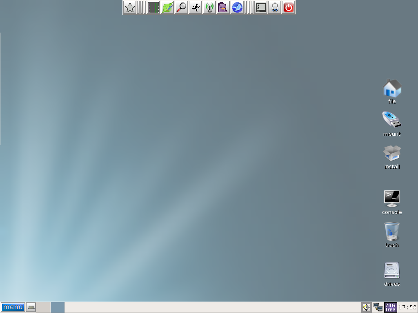Screen dimensions: 418x313
Task: Switch to the first virtual desktop in pager
Action: (x=43, y=307)
